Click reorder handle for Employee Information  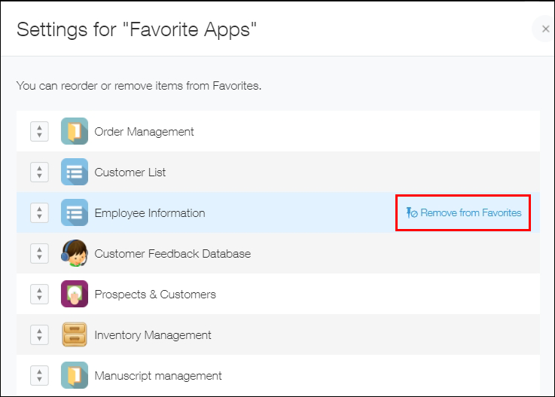[39, 213]
